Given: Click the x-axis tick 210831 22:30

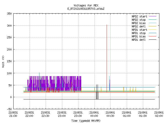Looking at the screenshot, I should 46,114.
